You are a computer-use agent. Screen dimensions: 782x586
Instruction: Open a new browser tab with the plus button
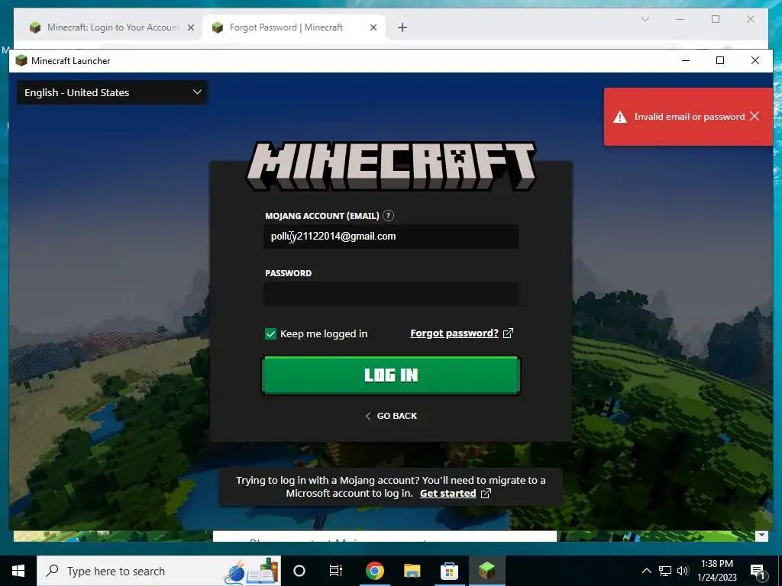[402, 27]
